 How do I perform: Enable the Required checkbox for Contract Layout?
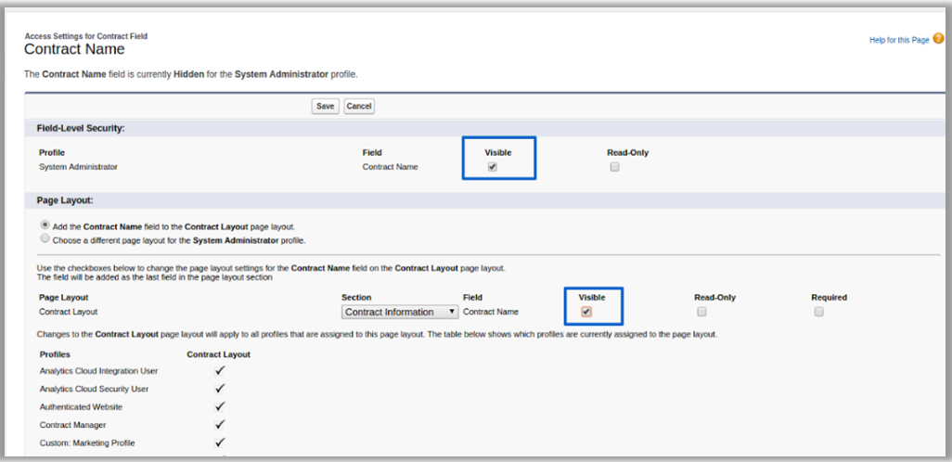(818, 312)
